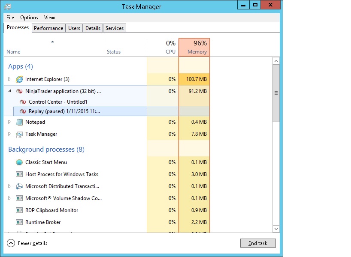Click the Task Manager row icon

click(19, 134)
